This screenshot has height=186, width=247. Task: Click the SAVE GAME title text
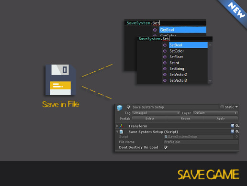pyautogui.click(x=208, y=175)
